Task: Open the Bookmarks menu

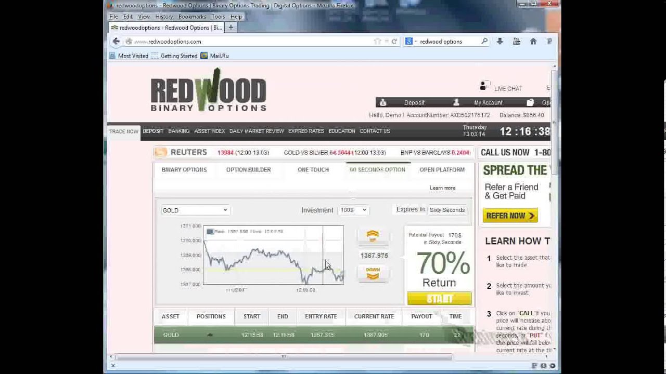Action: pos(192,17)
